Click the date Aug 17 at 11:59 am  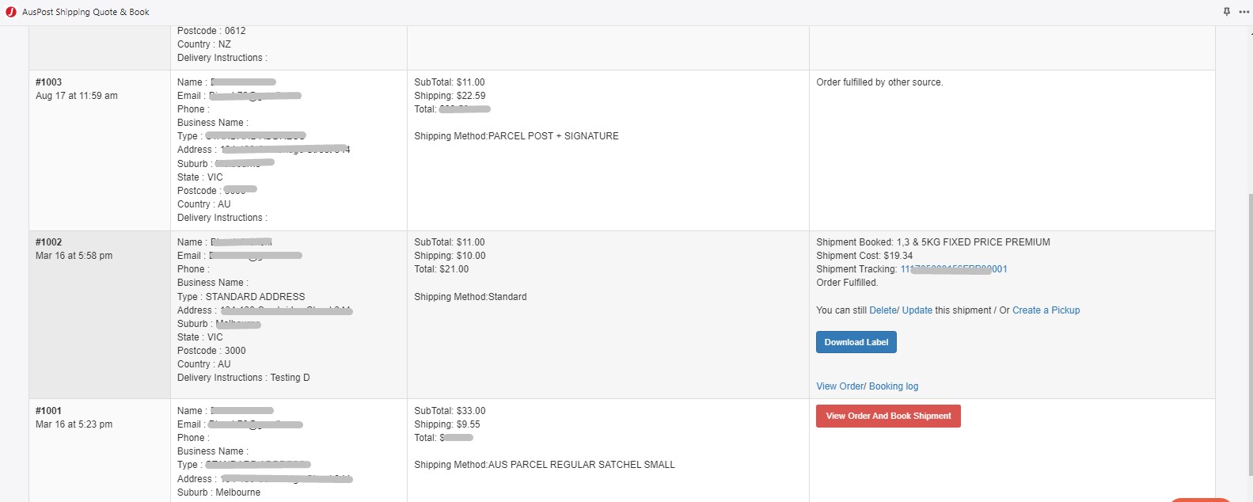coord(77,96)
